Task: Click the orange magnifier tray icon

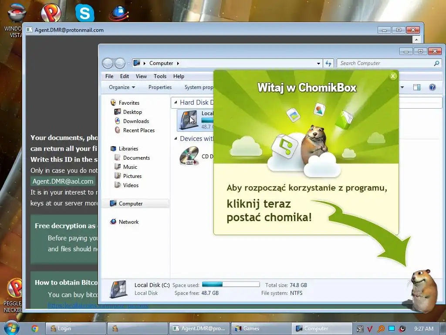Action: pos(381,329)
